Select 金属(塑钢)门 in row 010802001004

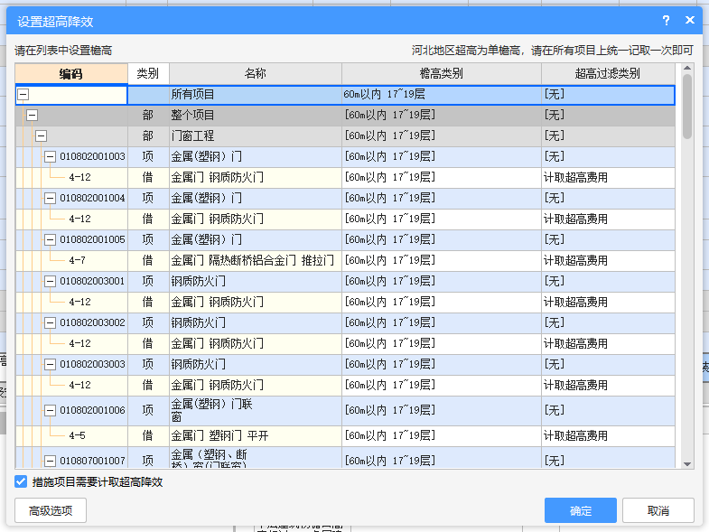coord(256,198)
